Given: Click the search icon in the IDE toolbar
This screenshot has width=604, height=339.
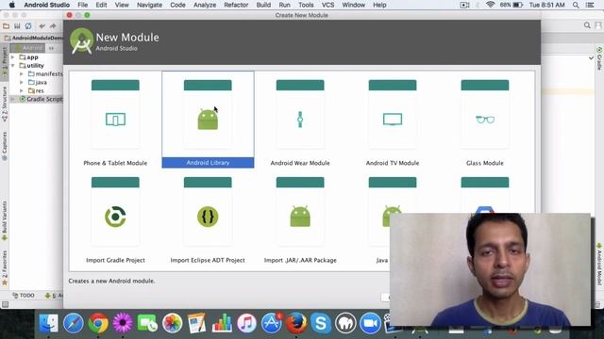Looking at the screenshot, I should click(587, 25).
